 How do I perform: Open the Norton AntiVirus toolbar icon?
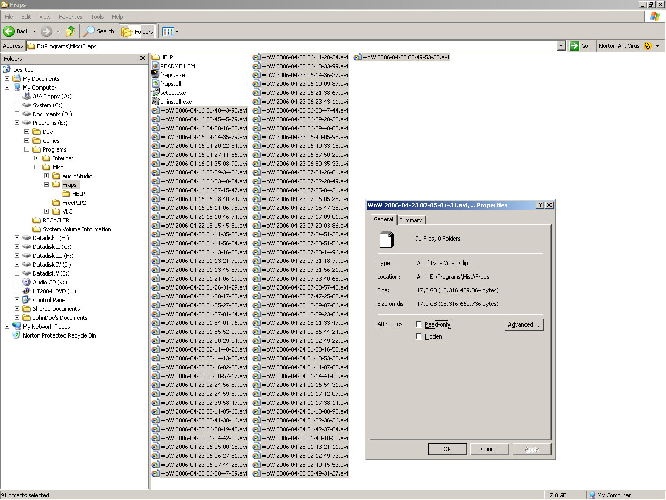(x=647, y=46)
